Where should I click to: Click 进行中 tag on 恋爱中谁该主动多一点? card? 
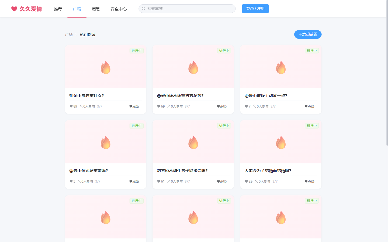click(x=312, y=51)
